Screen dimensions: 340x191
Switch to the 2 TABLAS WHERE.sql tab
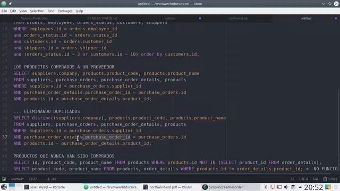point(102,19)
